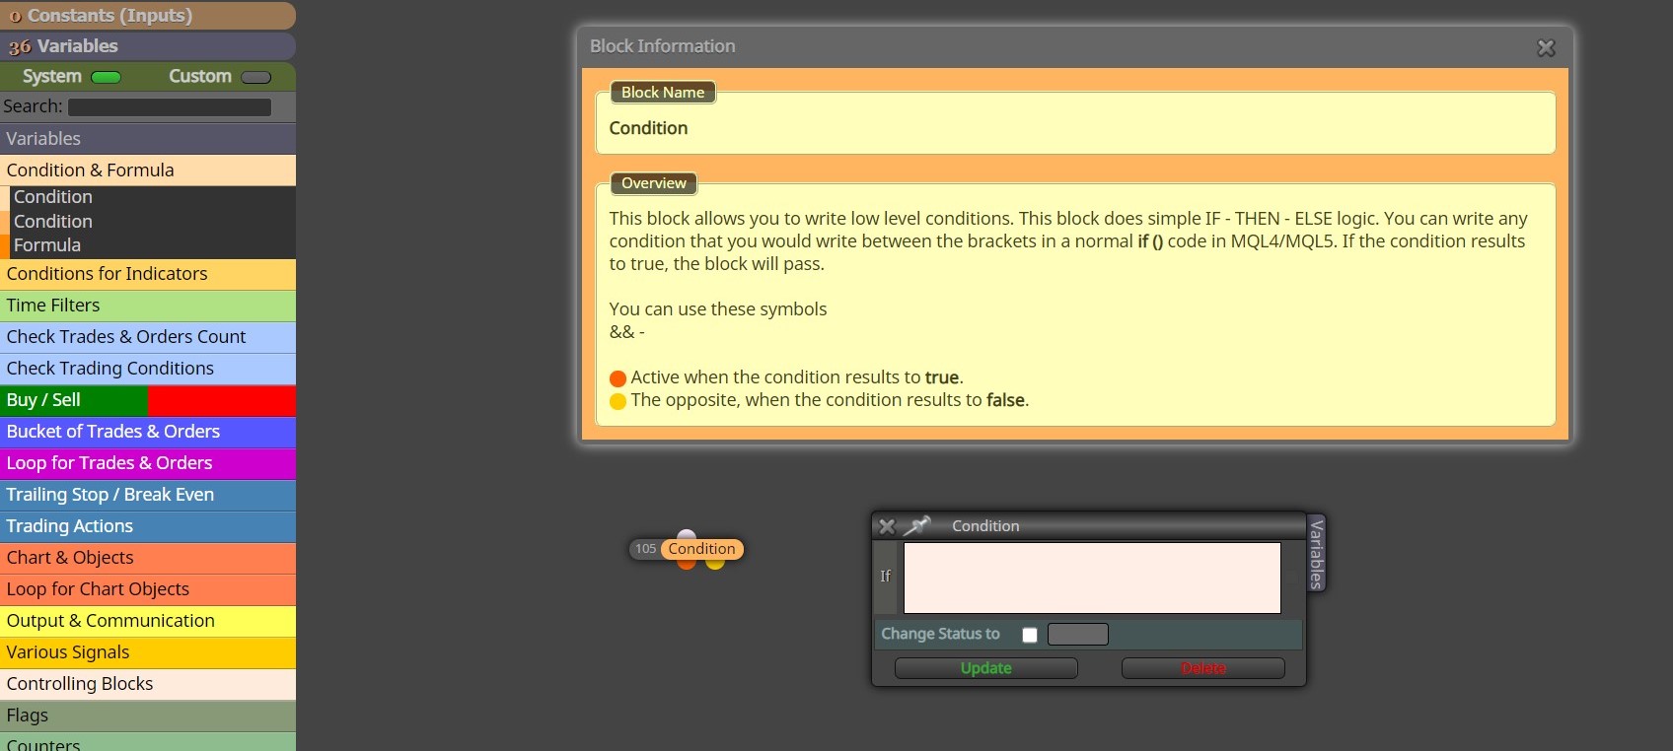This screenshot has width=1673, height=751.
Task: Open Trailing Stop / Break Even category
Action: 148,495
